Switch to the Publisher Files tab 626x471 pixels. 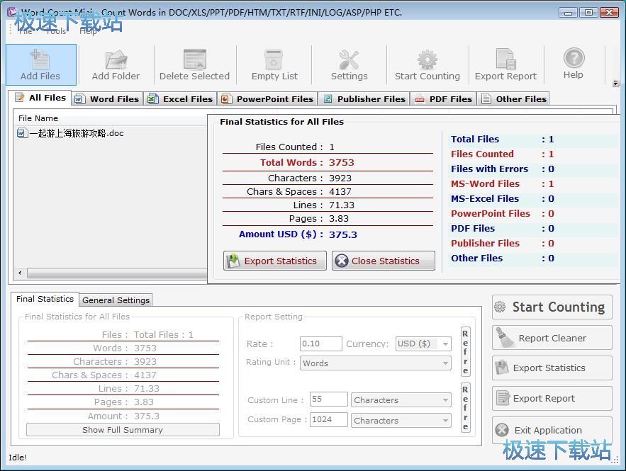(x=364, y=99)
